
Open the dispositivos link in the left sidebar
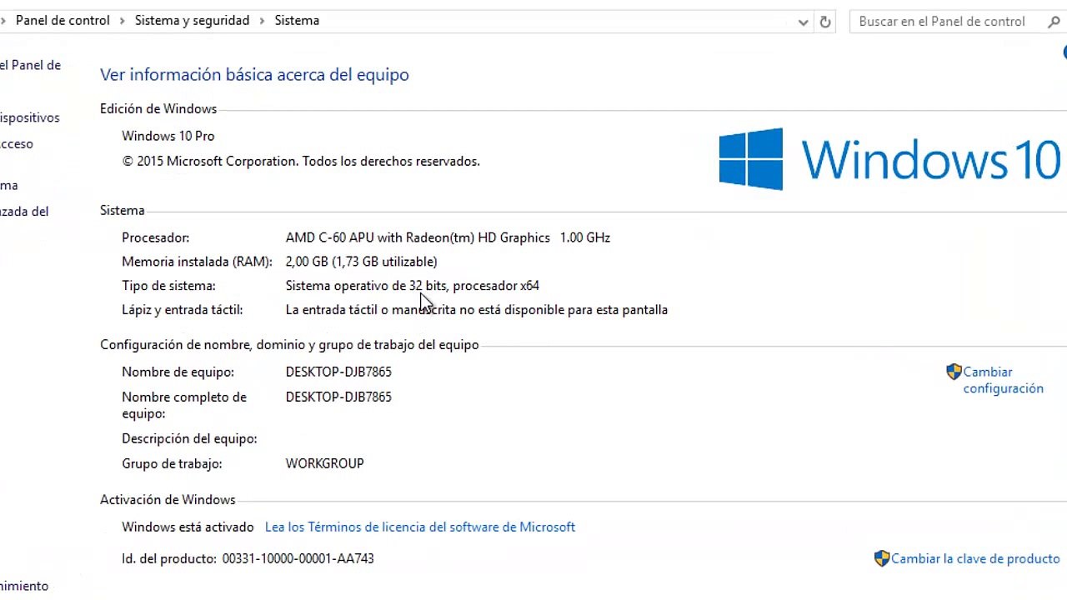coord(29,117)
